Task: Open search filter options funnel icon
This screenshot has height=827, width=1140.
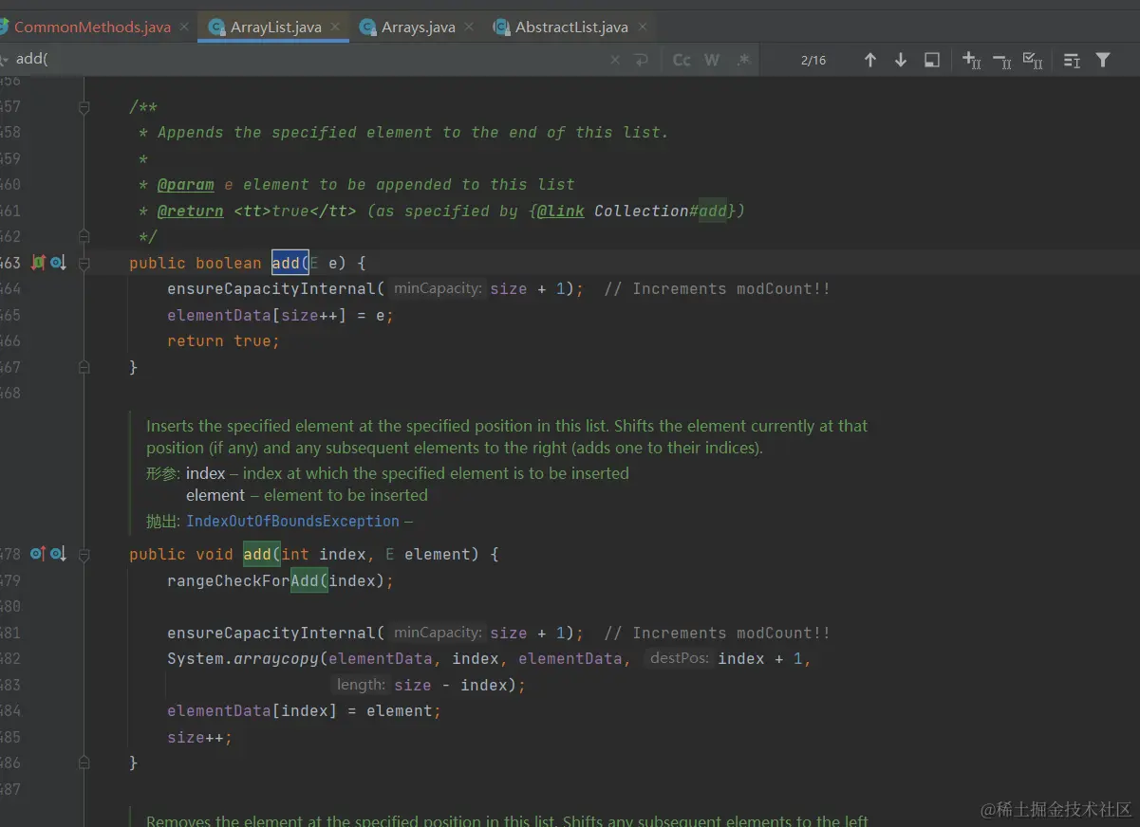Action: click(1103, 60)
